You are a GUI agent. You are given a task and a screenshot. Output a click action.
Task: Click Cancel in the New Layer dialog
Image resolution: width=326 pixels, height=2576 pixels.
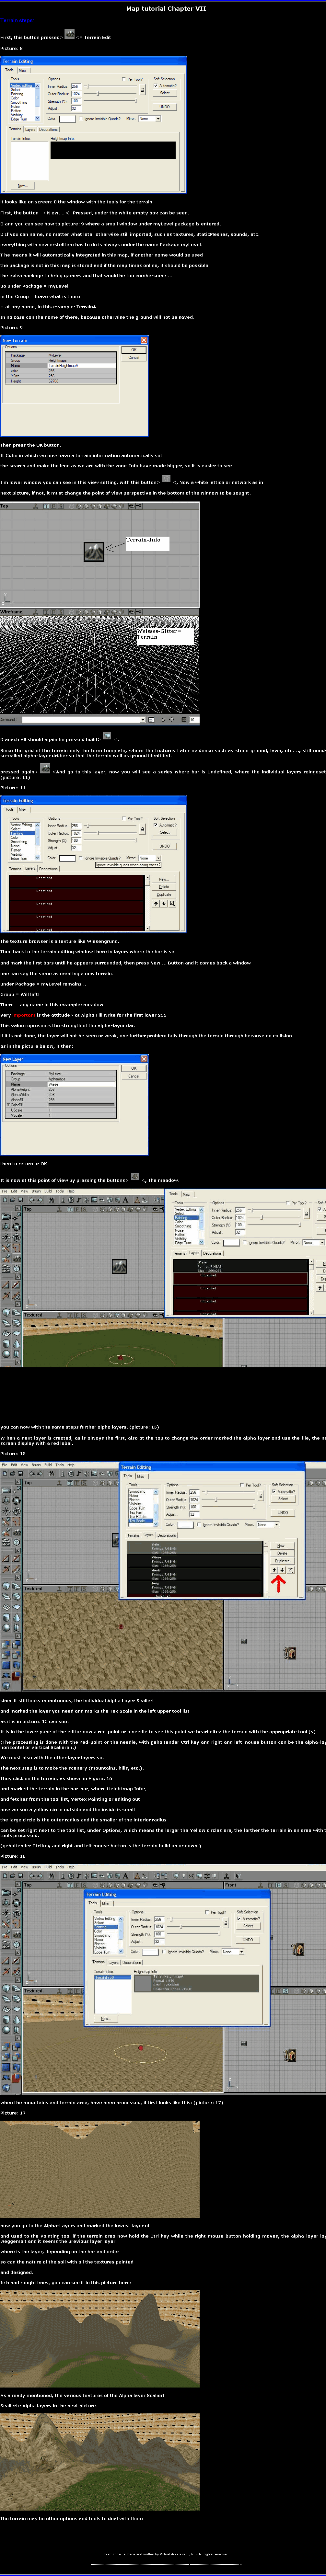(x=134, y=1076)
